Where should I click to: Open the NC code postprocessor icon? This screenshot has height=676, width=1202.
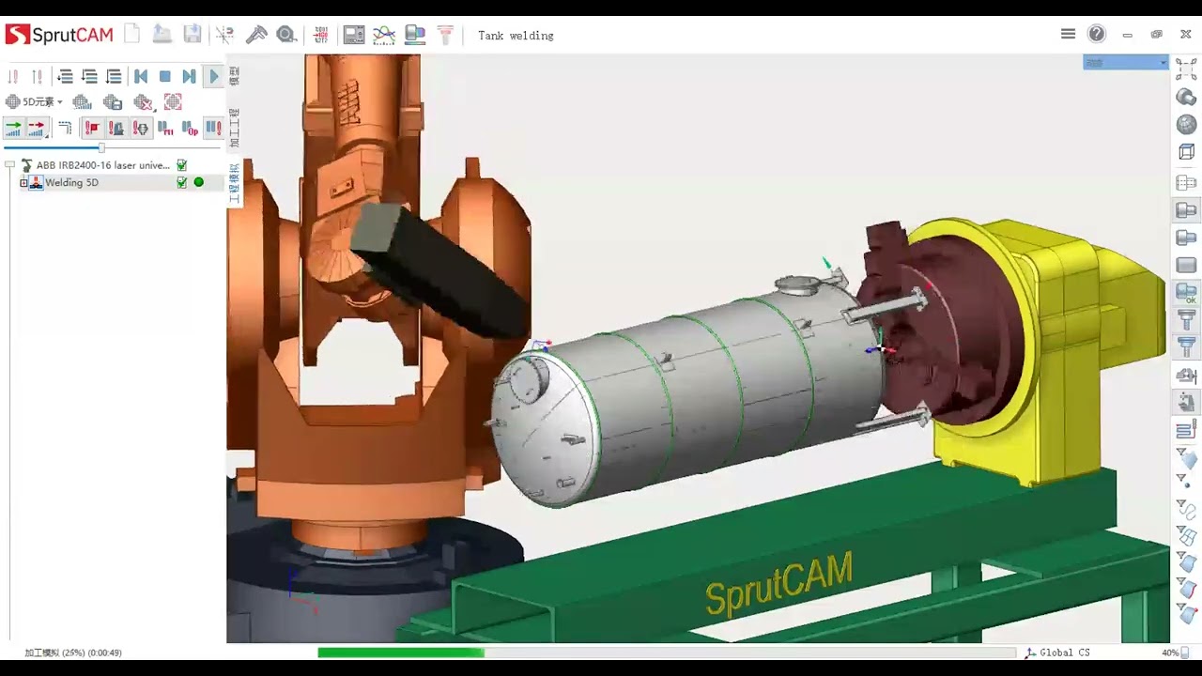tap(321, 35)
